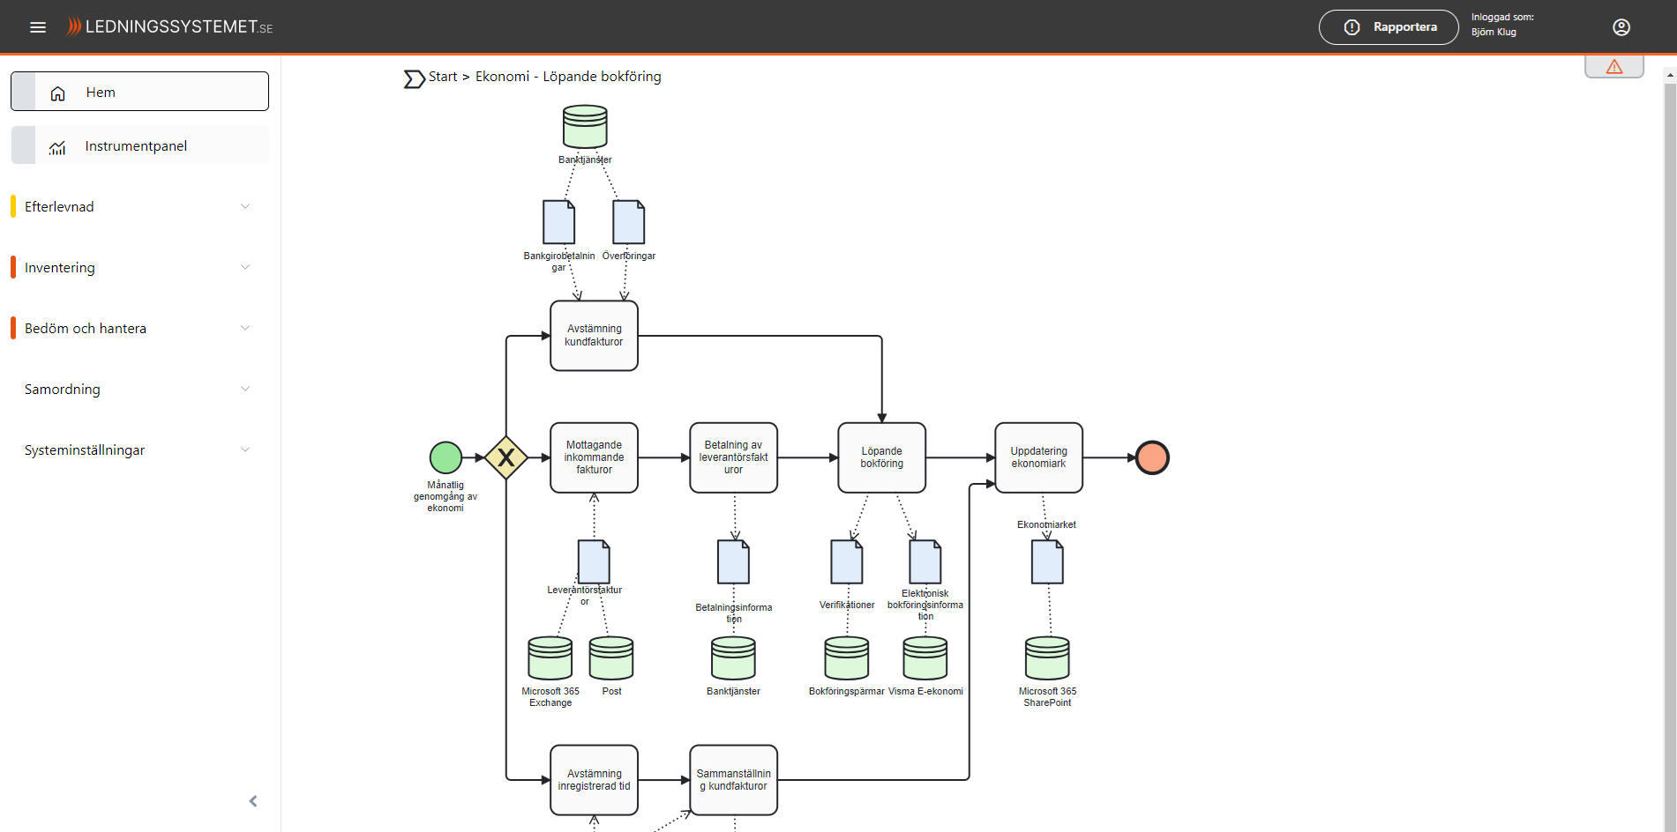Click the Verifikationer document icon
Image resolution: width=1677 pixels, height=832 pixels.
[847, 561]
